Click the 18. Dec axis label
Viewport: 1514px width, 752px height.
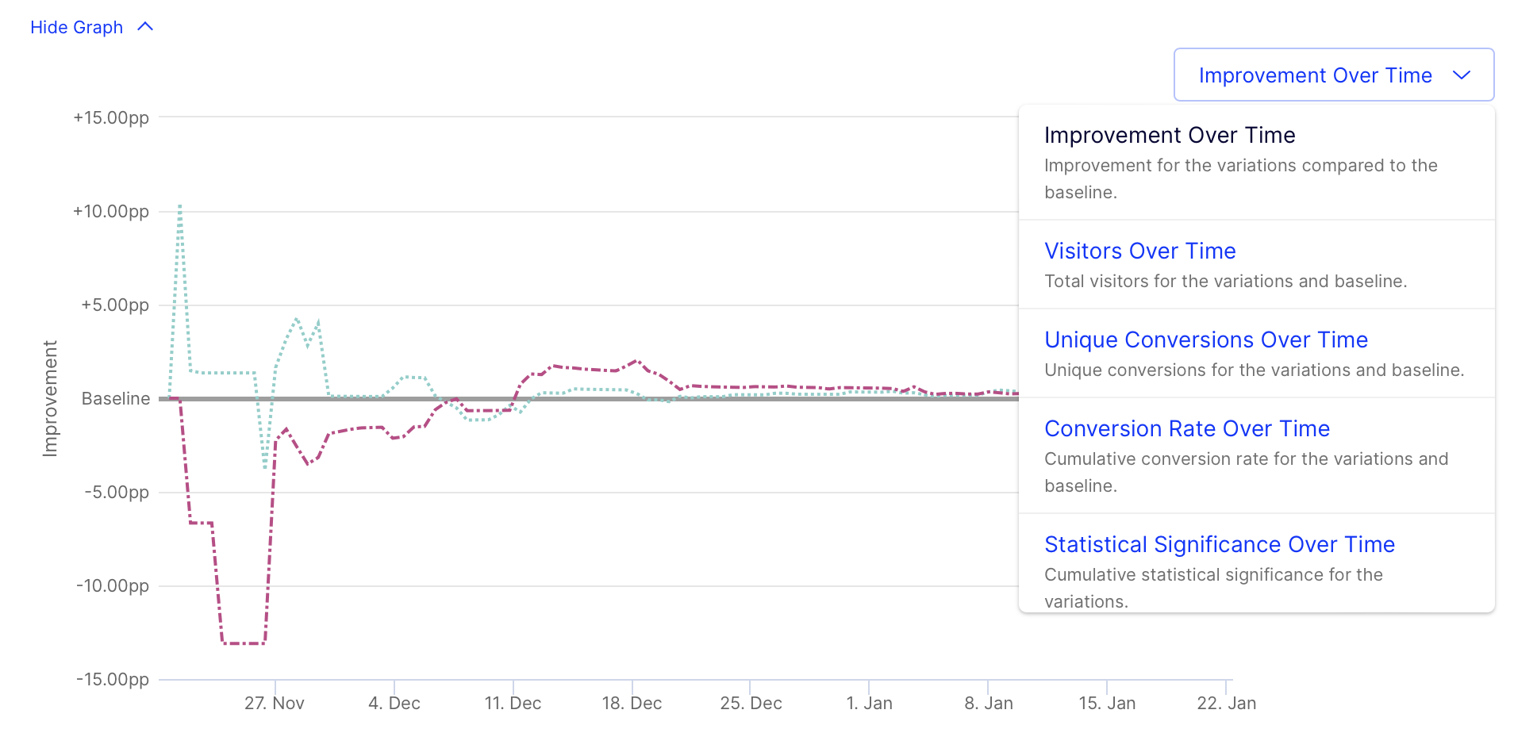pyautogui.click(x=631, y=702)
